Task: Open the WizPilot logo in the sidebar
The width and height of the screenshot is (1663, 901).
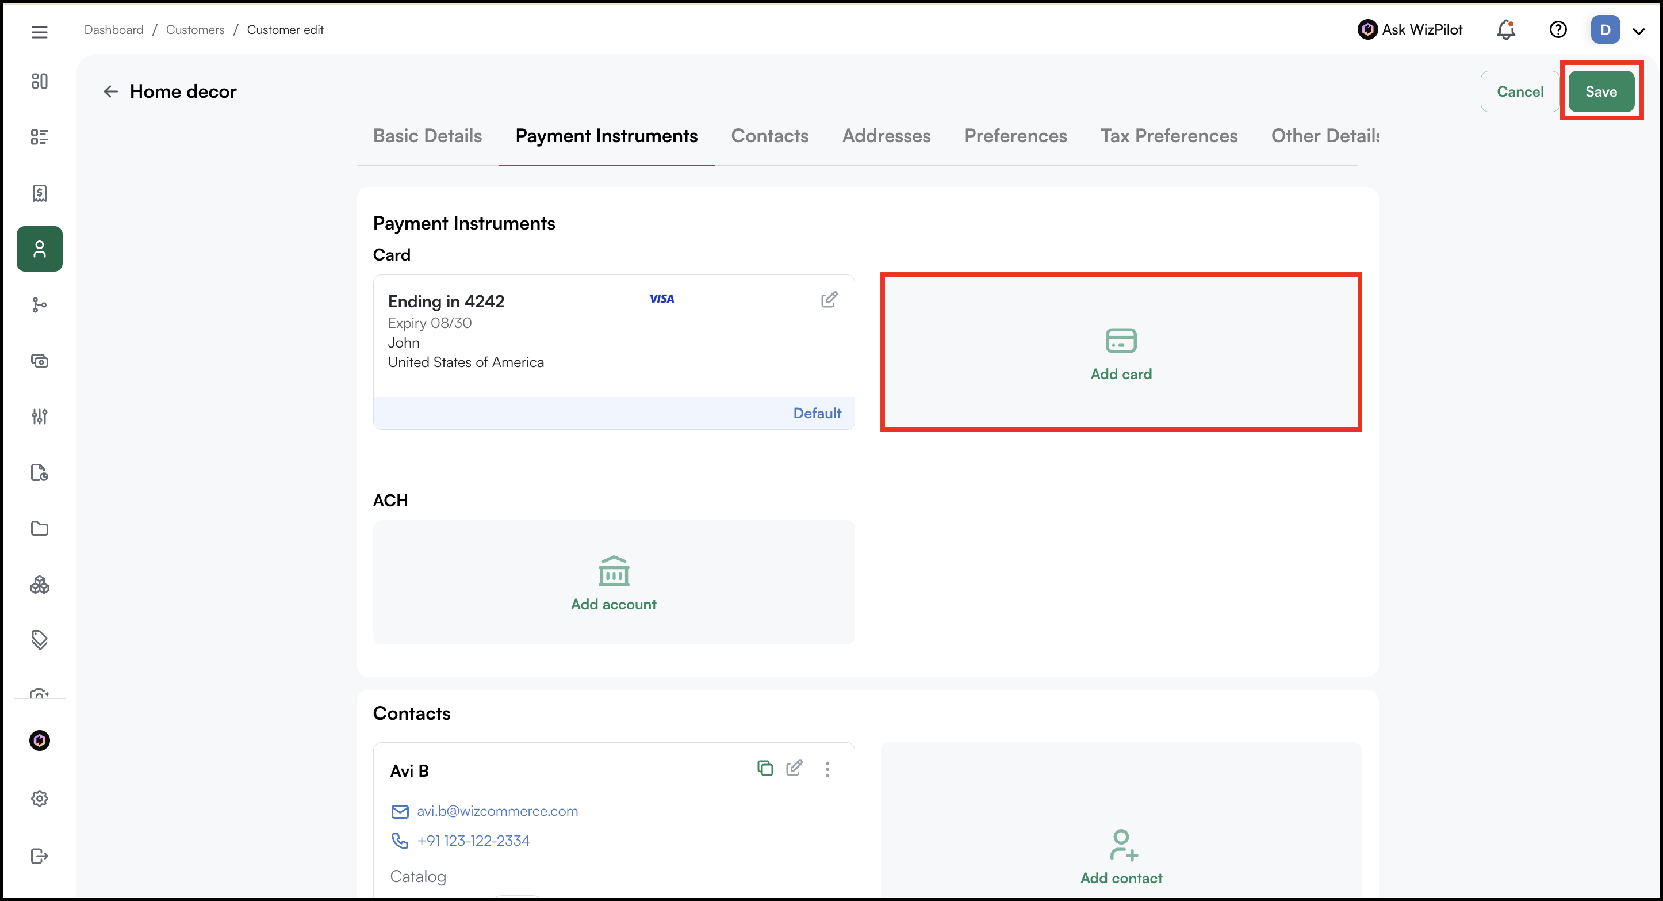Action: (x=39, y=740)
